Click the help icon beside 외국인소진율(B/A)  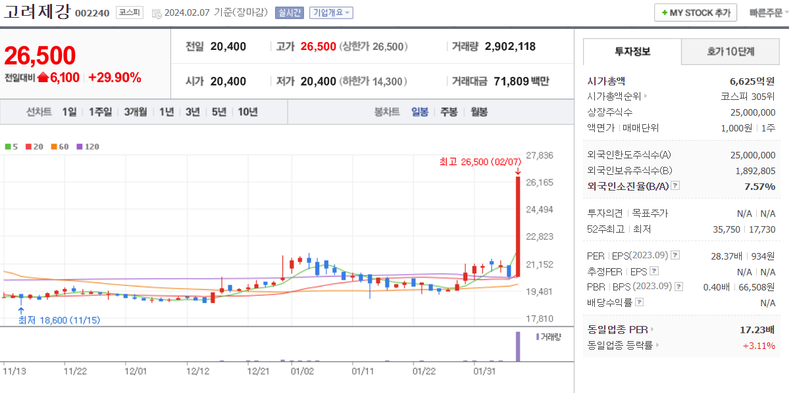(675, 186)
